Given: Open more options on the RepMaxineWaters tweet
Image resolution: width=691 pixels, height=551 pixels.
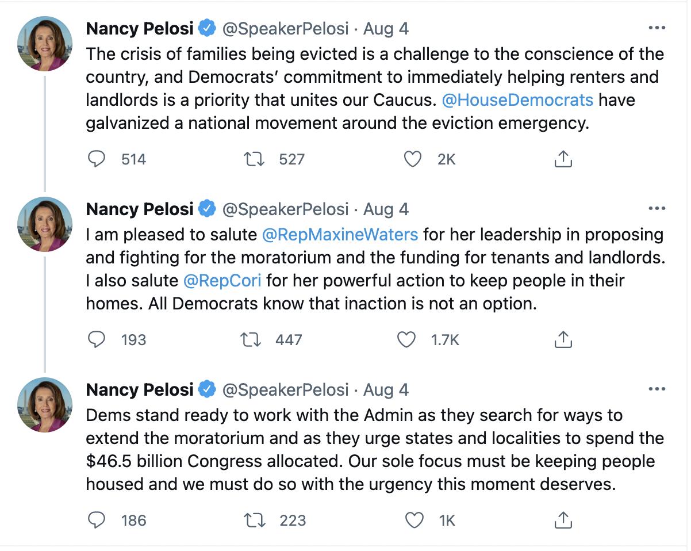Looking at the screenshot, I should [656, 209].
